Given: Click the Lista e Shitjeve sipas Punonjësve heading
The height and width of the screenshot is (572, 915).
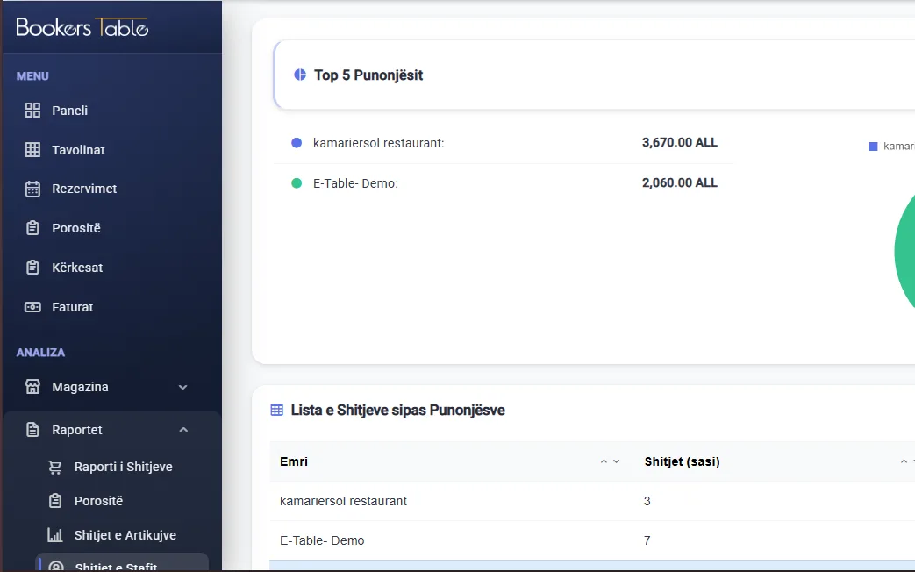Looking at the screenshot, I should click(398, 410).
